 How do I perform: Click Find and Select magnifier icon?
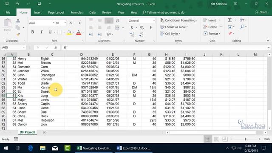click(242, 27)
